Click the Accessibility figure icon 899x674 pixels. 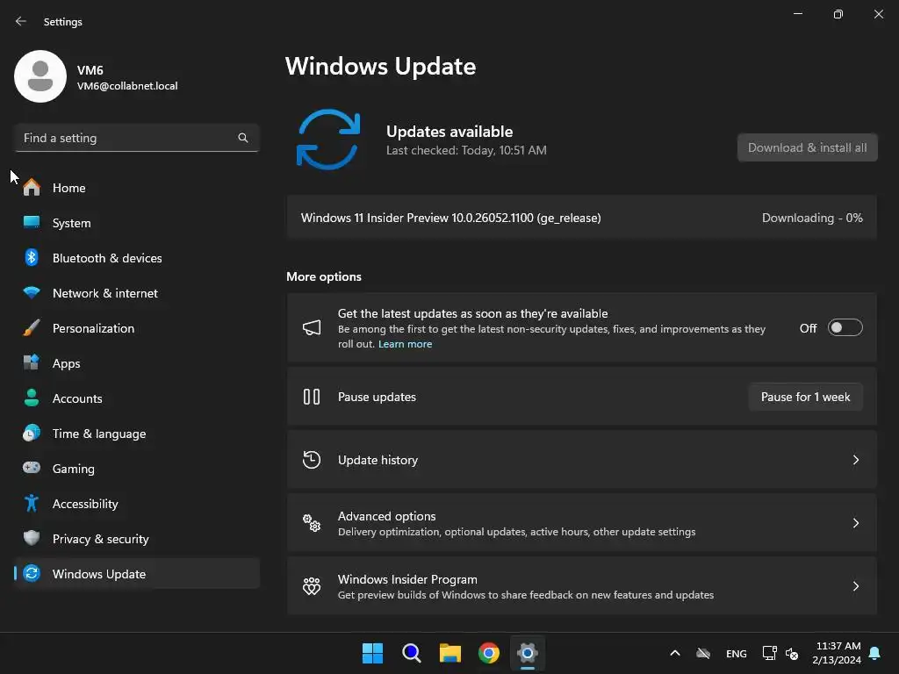point(32,503)
